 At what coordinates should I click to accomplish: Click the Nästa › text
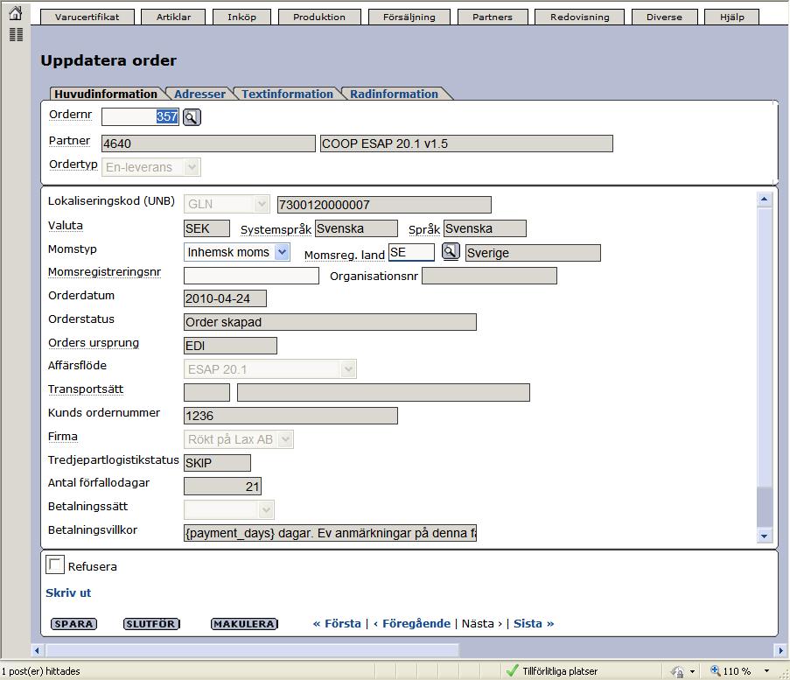coord(482,623)
